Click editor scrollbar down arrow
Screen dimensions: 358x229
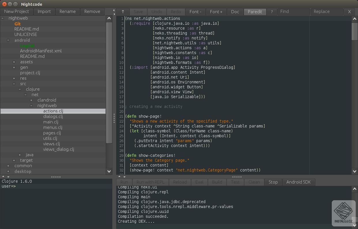click(355, 171)
